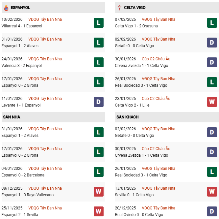
Task: Click the W badge for Espanyol 2 - 1 Sevilla
Action: pyautogui.click(x=98, y=211)
